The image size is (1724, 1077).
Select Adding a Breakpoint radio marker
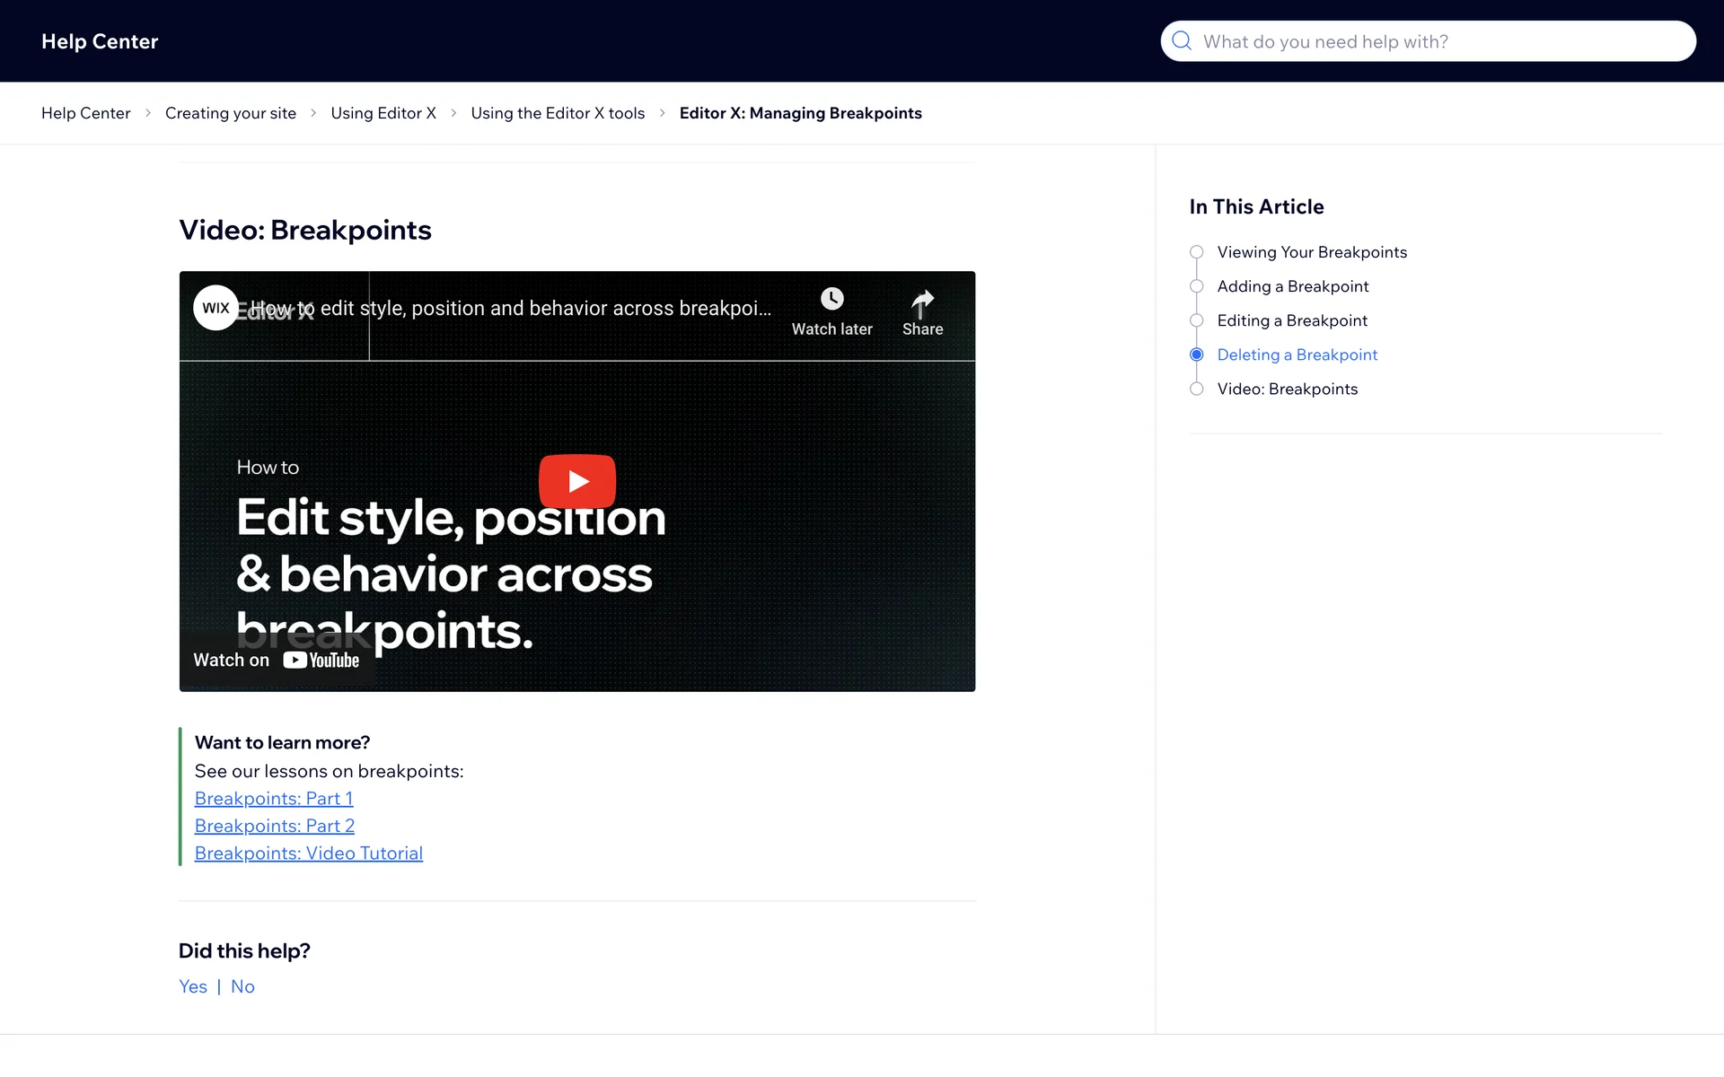click(1196, 286)
